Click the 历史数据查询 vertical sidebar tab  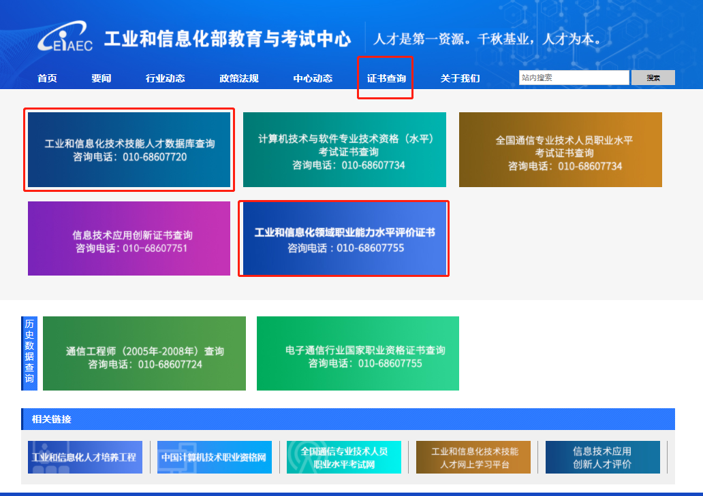click(29, 353)
